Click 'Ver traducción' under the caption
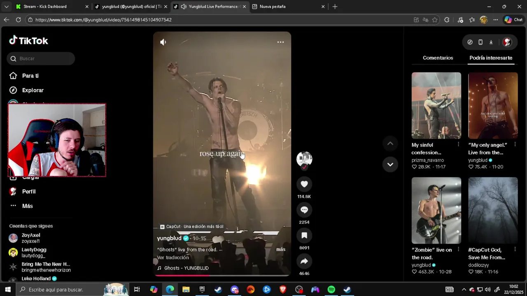The height and width of the screenshot is (296, 527). tap(173, 258)
